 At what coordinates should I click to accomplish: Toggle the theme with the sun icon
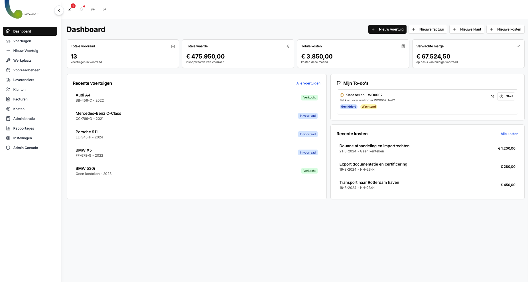(93, 9)
